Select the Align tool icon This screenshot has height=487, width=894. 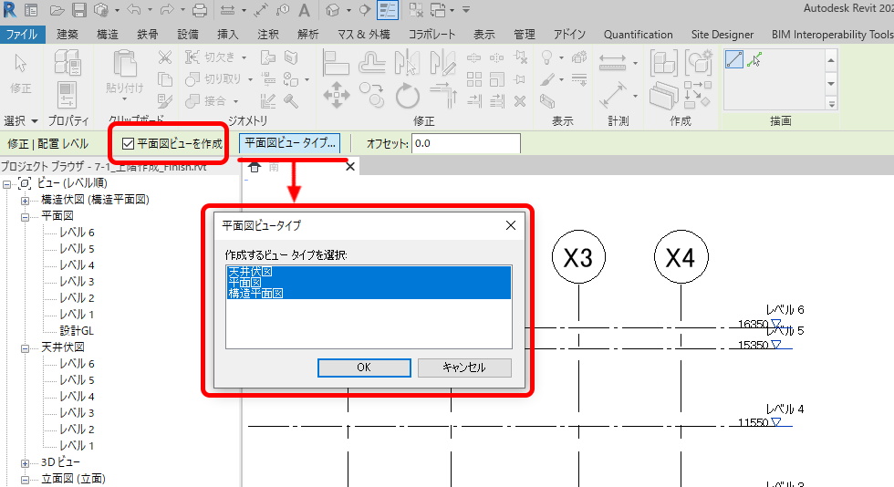[336, 63]
